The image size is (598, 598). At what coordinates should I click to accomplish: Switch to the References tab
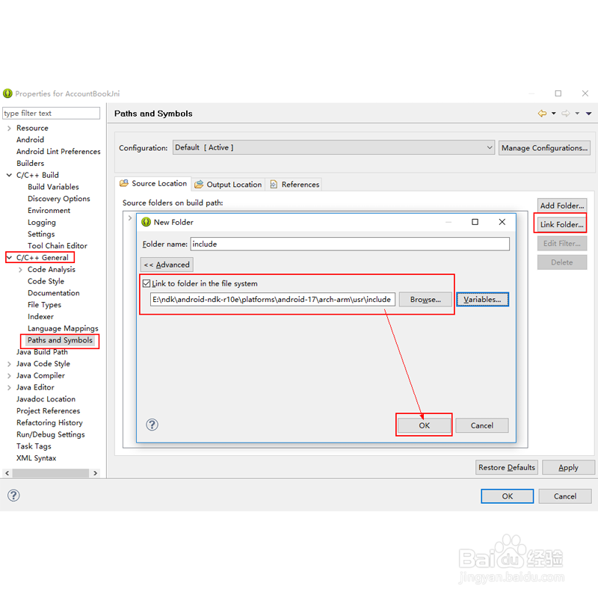(295, 185)
